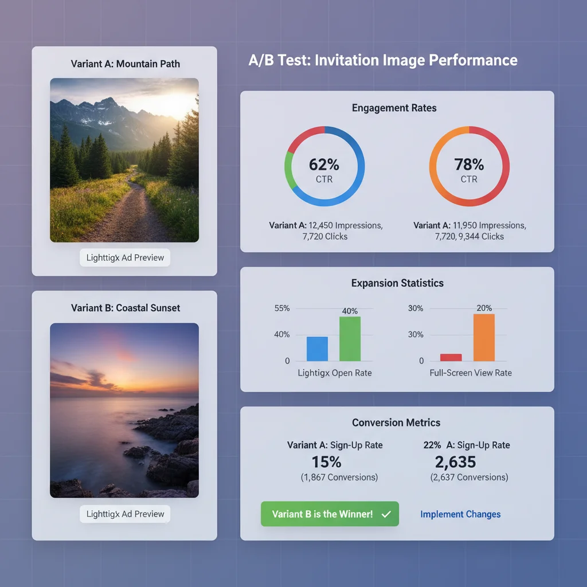
Task: Select the Coastal Sunset image thumbnail
Action: tap(124, 410)
